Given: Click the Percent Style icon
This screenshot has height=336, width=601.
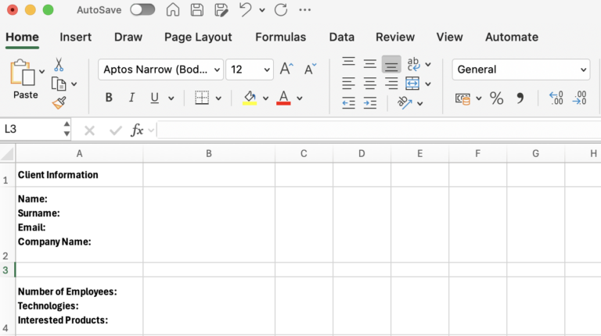Looking at the screenshot, I should (496, 98).
